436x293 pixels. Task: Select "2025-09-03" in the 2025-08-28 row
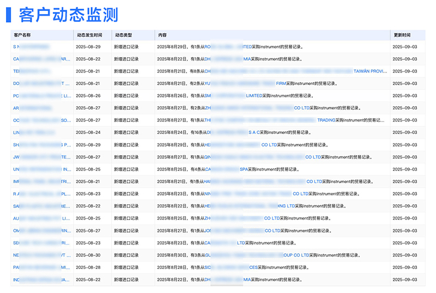click(x=405, y=267)
